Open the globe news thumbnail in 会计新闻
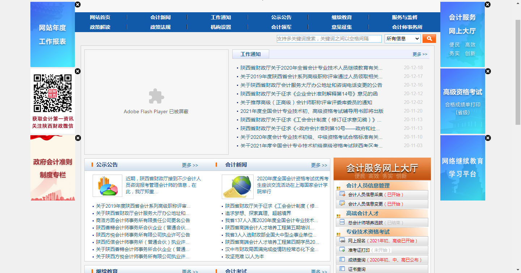521x273 pixels. pos(238,186)
